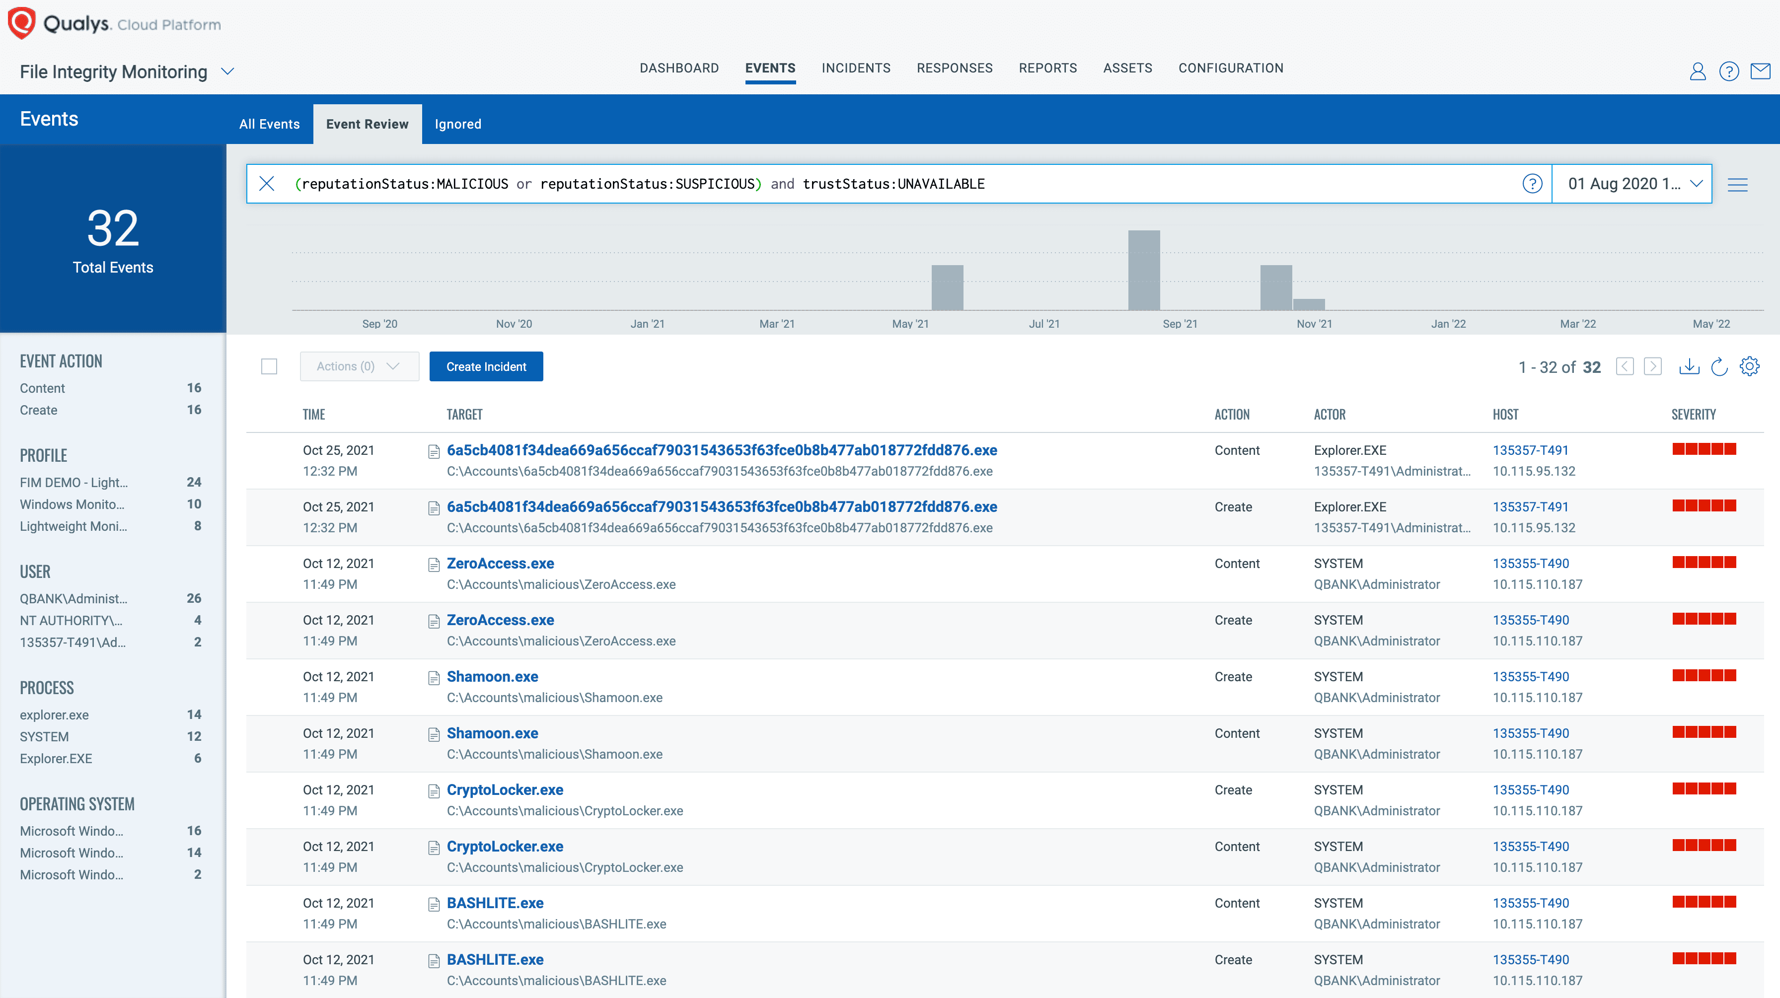Open table settings gear icon
This screenshot has height=998, width=1780.
[1750, 366]
